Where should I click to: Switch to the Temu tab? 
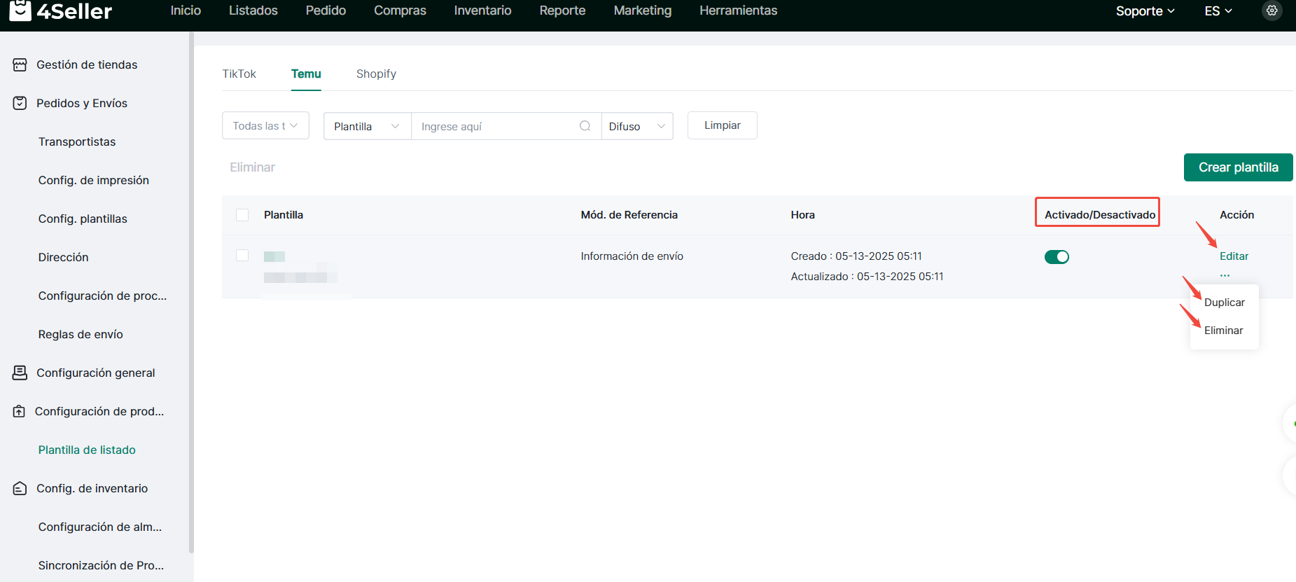[306, 74]
